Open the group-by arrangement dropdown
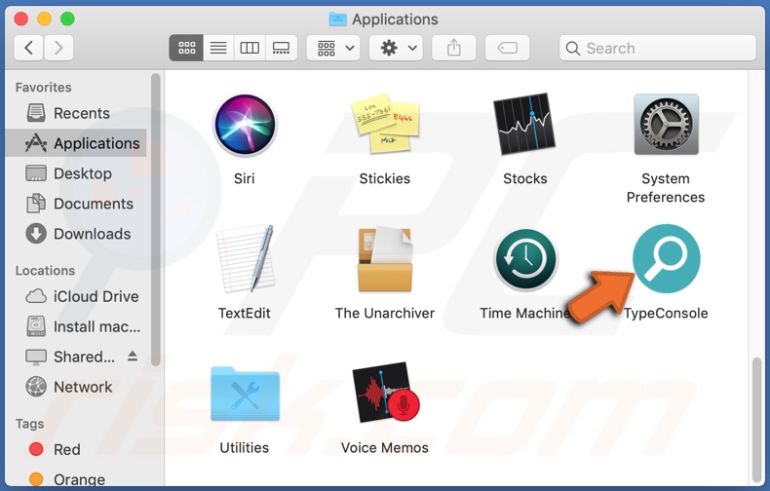This screenshot has width=770, height=491. 334,48
